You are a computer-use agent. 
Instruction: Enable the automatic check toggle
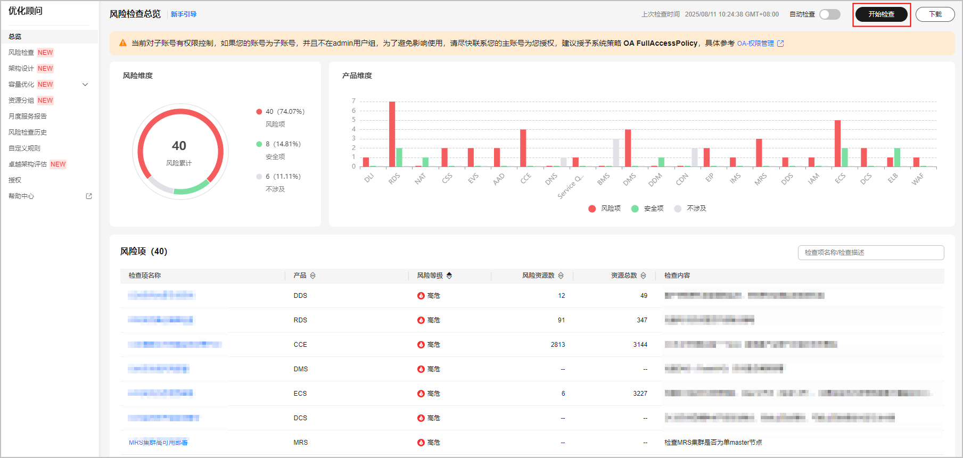[829, 14]
